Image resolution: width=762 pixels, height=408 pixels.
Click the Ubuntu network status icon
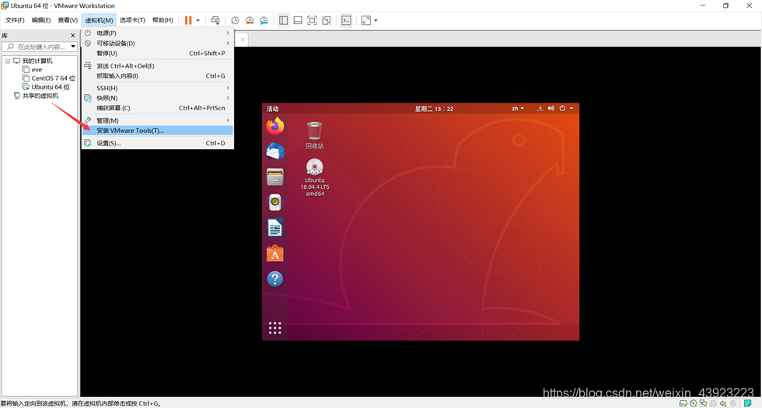point(540,108)
